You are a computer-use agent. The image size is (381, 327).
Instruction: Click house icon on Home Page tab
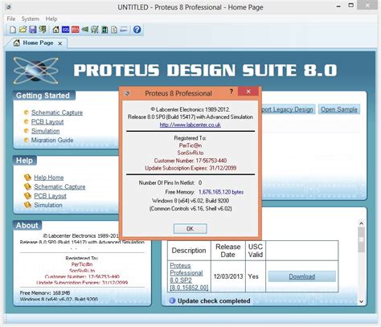coord(17,43)
